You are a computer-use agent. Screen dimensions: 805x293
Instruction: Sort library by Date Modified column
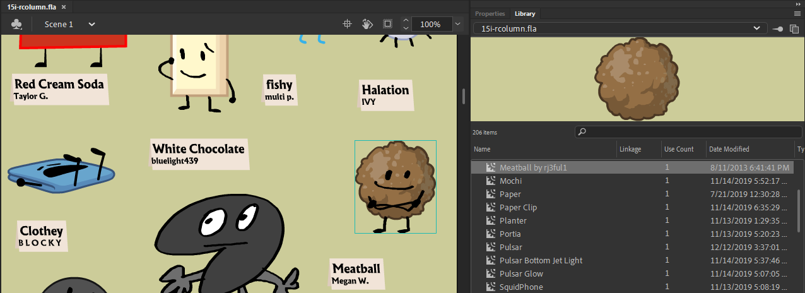point(729,149)
